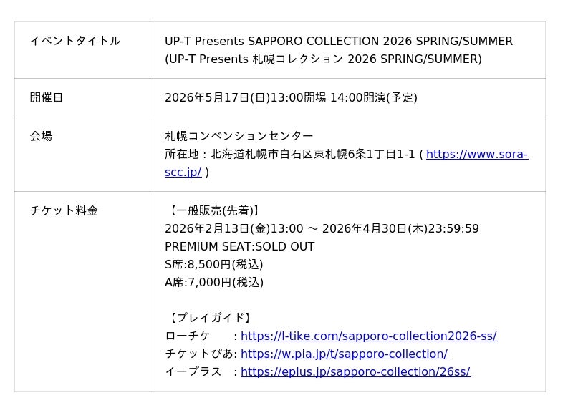Image resolution: width=573 pixels, height=413 pixels.
Task: Click the チケット料金 header cell
Action: pyautogui.click(x=64, y=210)
